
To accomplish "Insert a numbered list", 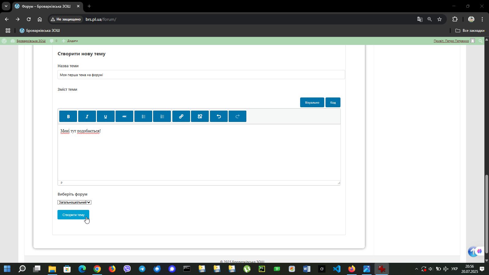I will tap(162, 116).
